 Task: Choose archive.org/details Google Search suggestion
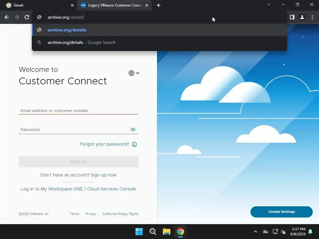(159, 42)
